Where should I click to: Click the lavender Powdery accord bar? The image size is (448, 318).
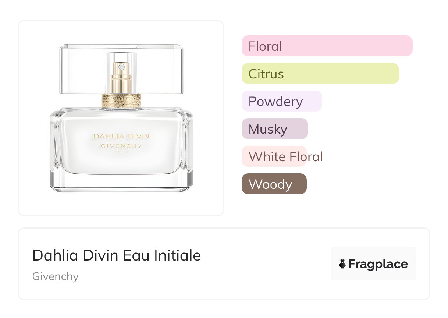click(x=281, y=101)
